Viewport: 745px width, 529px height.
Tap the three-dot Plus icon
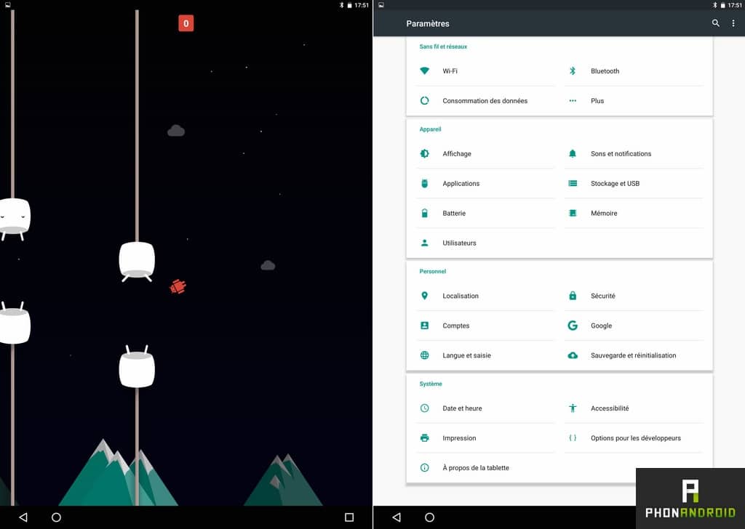tap(573, 100)
